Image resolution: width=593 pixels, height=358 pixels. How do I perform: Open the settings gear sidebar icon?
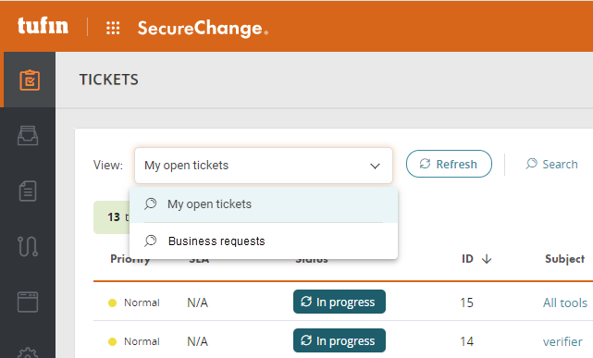28,353
